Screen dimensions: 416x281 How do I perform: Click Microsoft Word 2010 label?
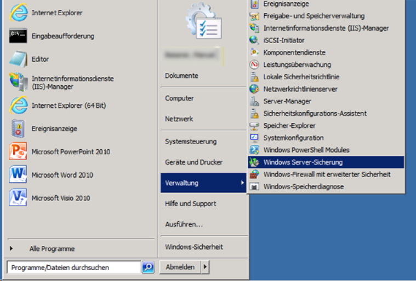(x=62, y=175)
